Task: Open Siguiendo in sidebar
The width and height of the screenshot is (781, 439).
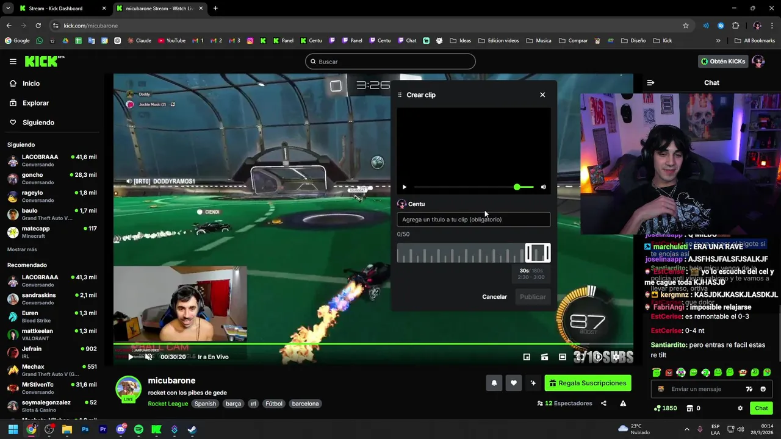Action: [x=38, y=123]
